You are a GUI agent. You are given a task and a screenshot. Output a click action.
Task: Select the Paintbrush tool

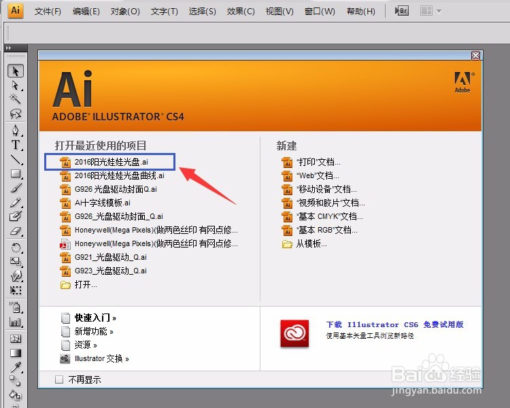click(x=15, y=188)
